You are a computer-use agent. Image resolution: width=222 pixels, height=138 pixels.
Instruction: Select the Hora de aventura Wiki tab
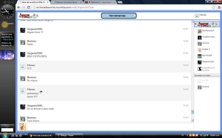(33, 2)
